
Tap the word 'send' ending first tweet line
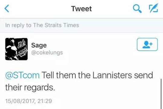tap(144, 75)
